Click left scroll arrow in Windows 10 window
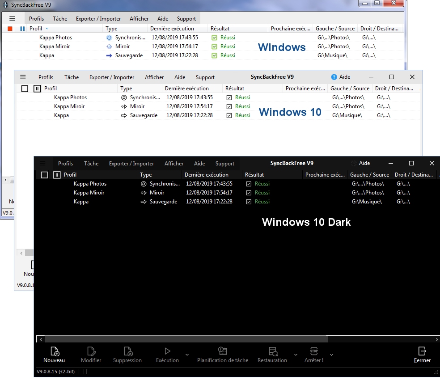Viewport: 440px width, 380px height. pyautogui.click(x=21, y=253)
